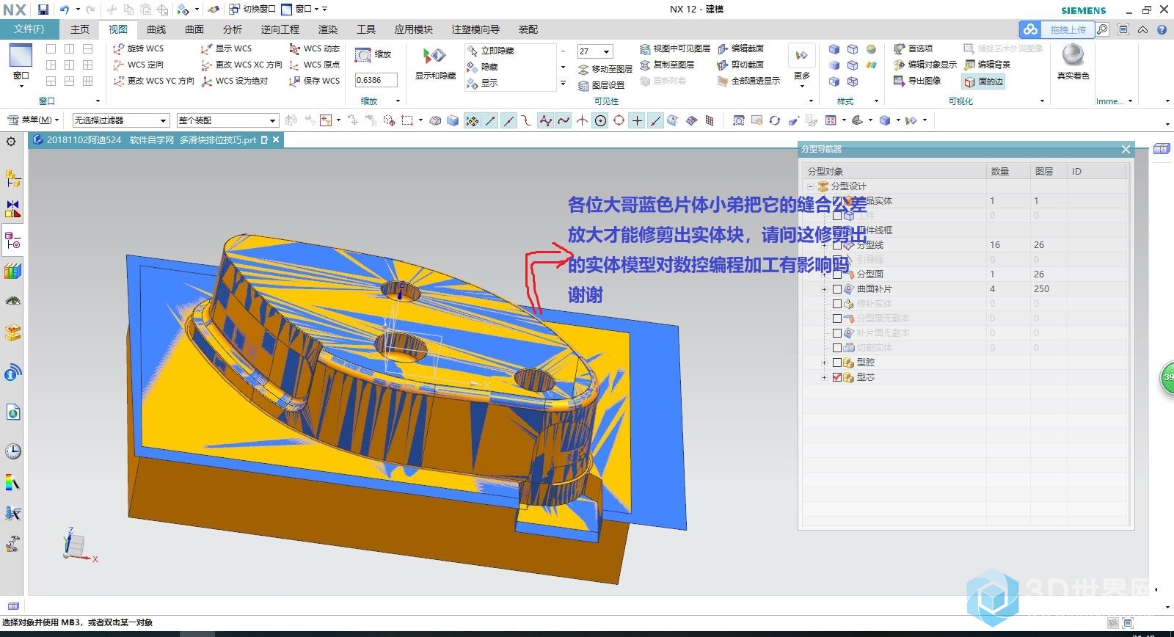Image resolution: width=1174 pixels, height=637 pixels.
Task: Click the search magnifier icon at top right
Action: (1103, 29)
